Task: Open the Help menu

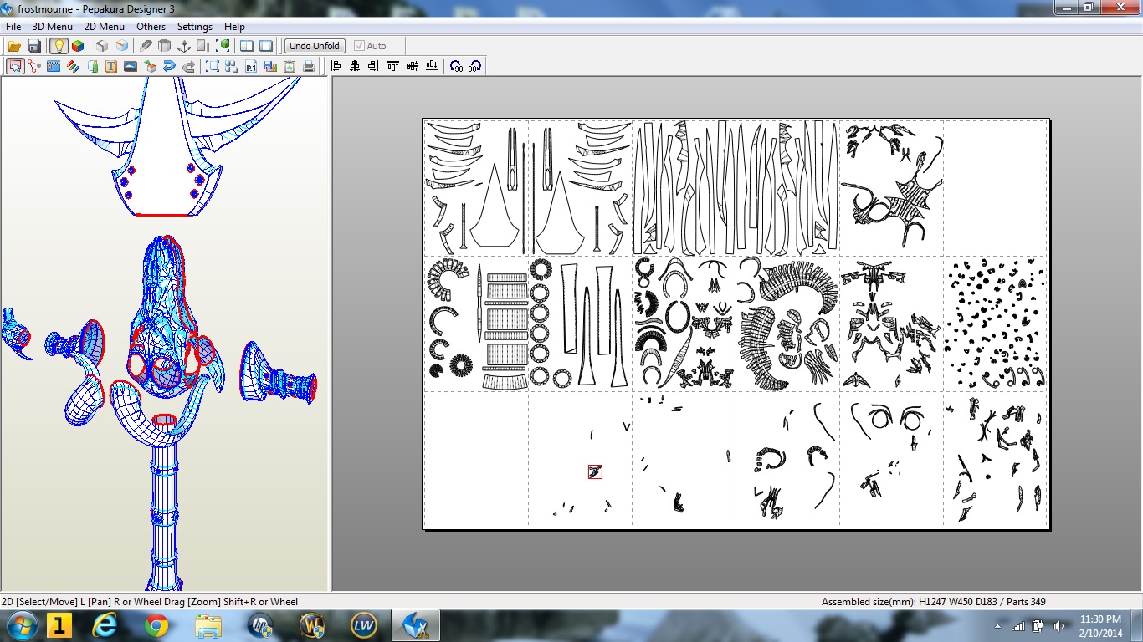Action: pyautogui.click(x=235, y=27)
